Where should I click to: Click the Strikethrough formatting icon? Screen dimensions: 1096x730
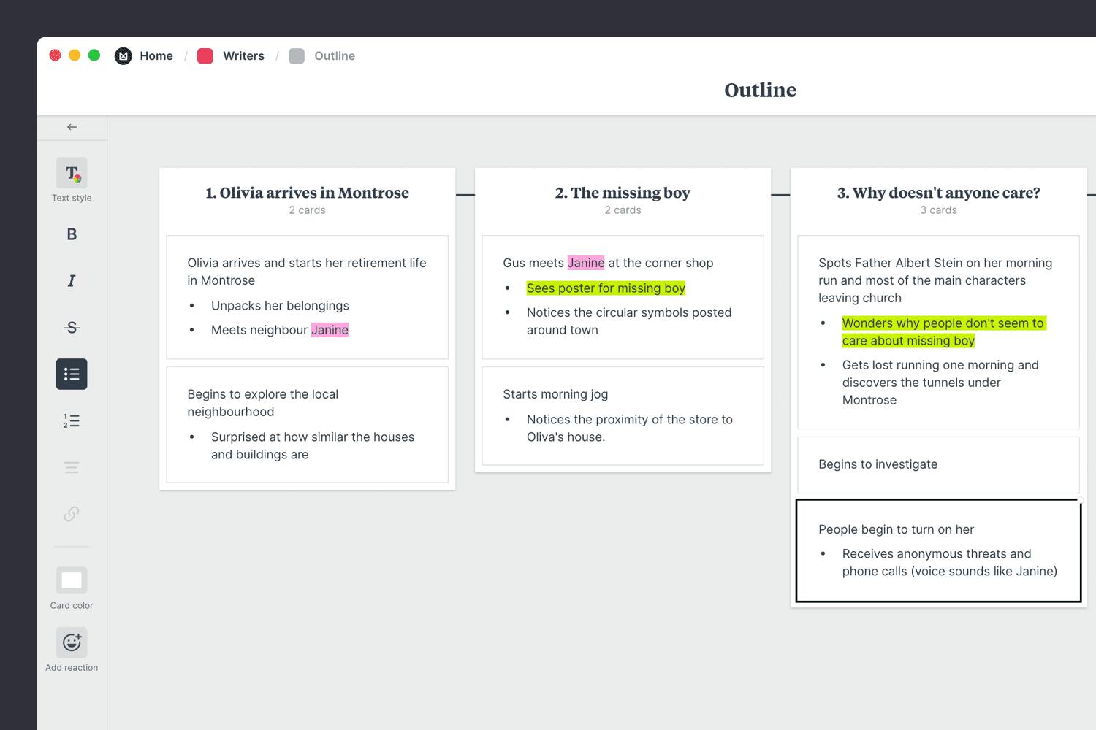[x=72, y=327]
